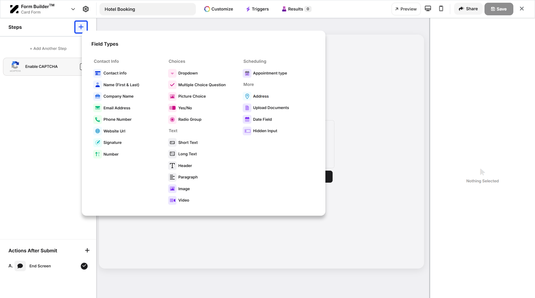Image resolution: width=535 pixels, height=298 pixels.
Task: Edit the Hotel Booking form name field
Action: coord(148,9)
